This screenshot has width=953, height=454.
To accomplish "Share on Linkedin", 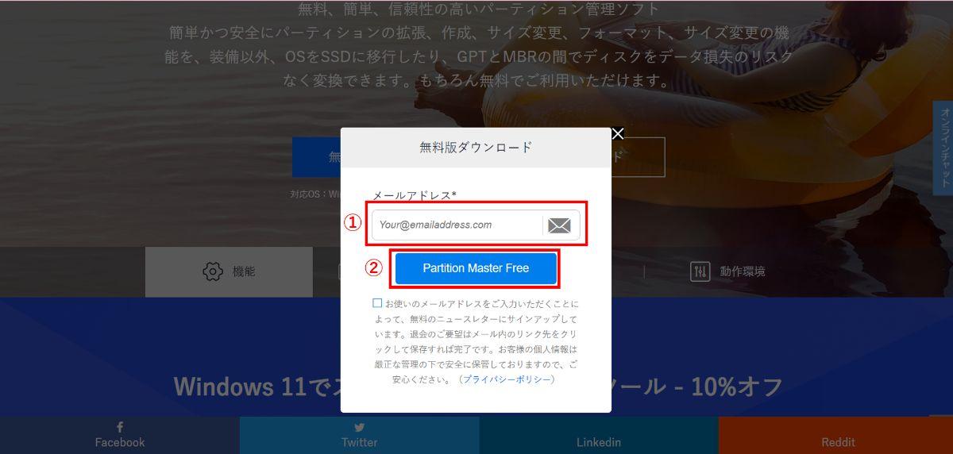I will pyautogui.click(x=599, y=435).
